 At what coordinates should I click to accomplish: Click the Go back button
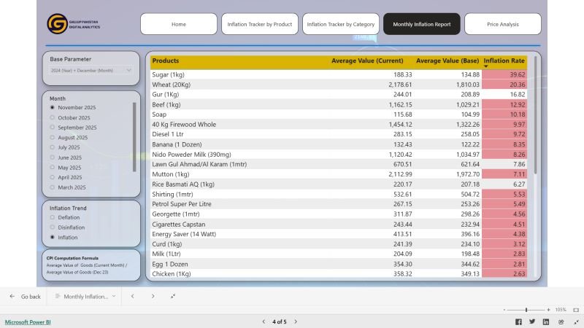coord(24,297)
